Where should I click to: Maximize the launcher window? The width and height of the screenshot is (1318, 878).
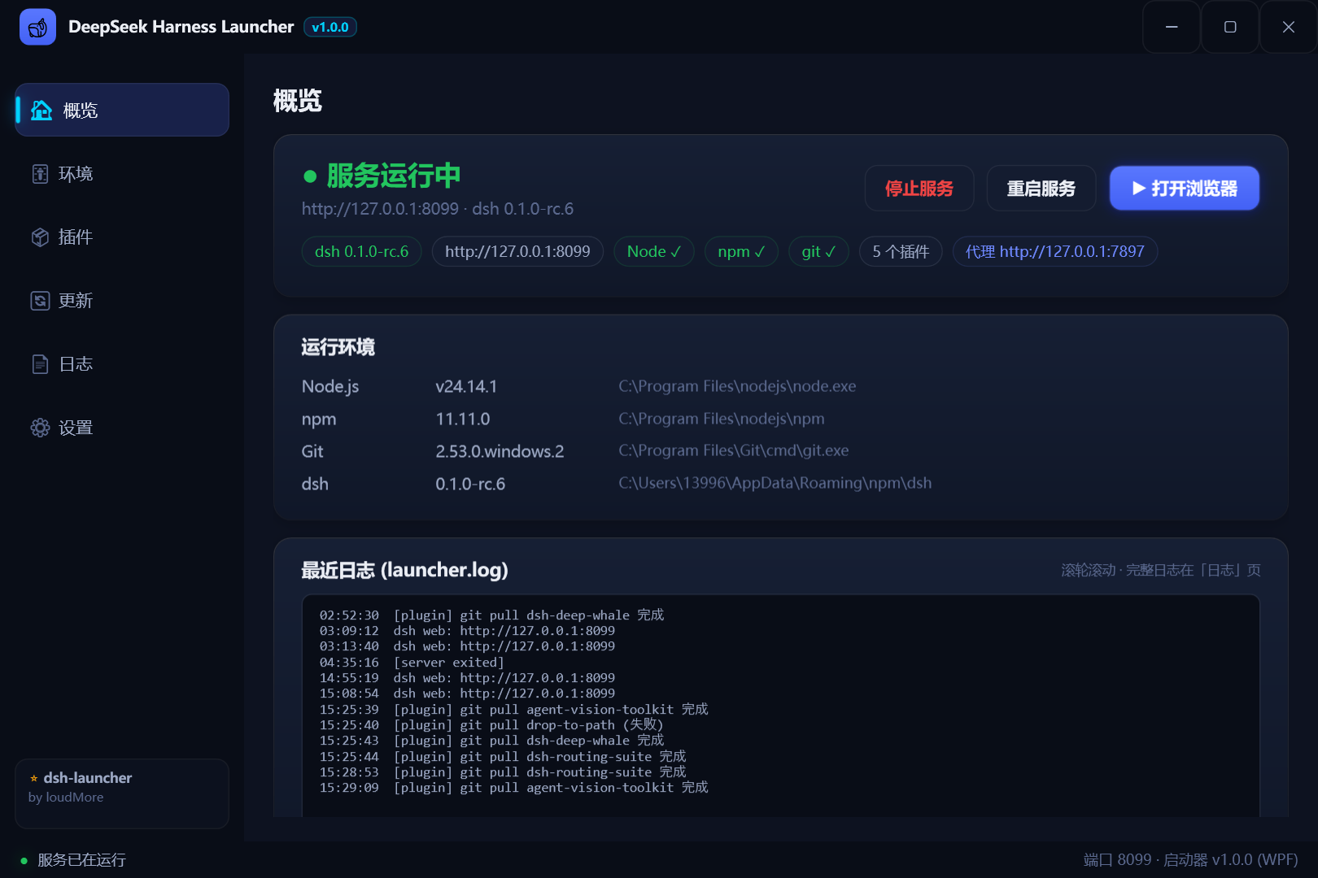tap(1230, 27)
